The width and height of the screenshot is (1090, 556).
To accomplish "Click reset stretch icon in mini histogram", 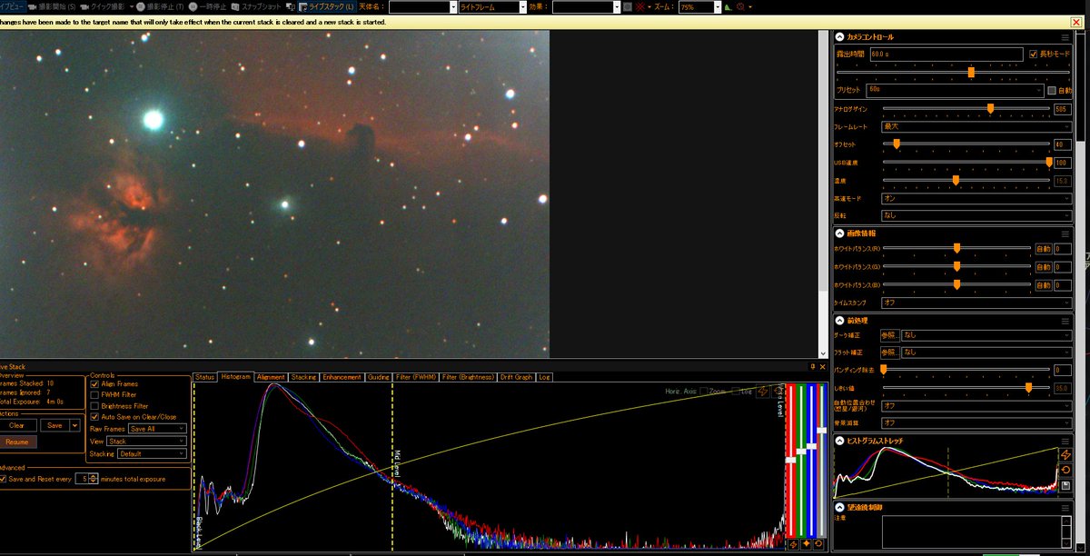I will coord(1066,470).
